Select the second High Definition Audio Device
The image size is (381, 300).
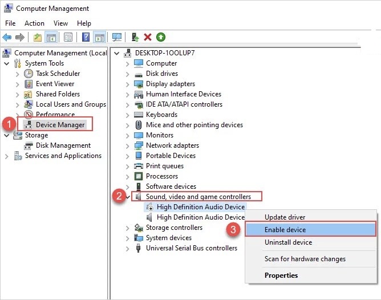(x=201, y=217)
